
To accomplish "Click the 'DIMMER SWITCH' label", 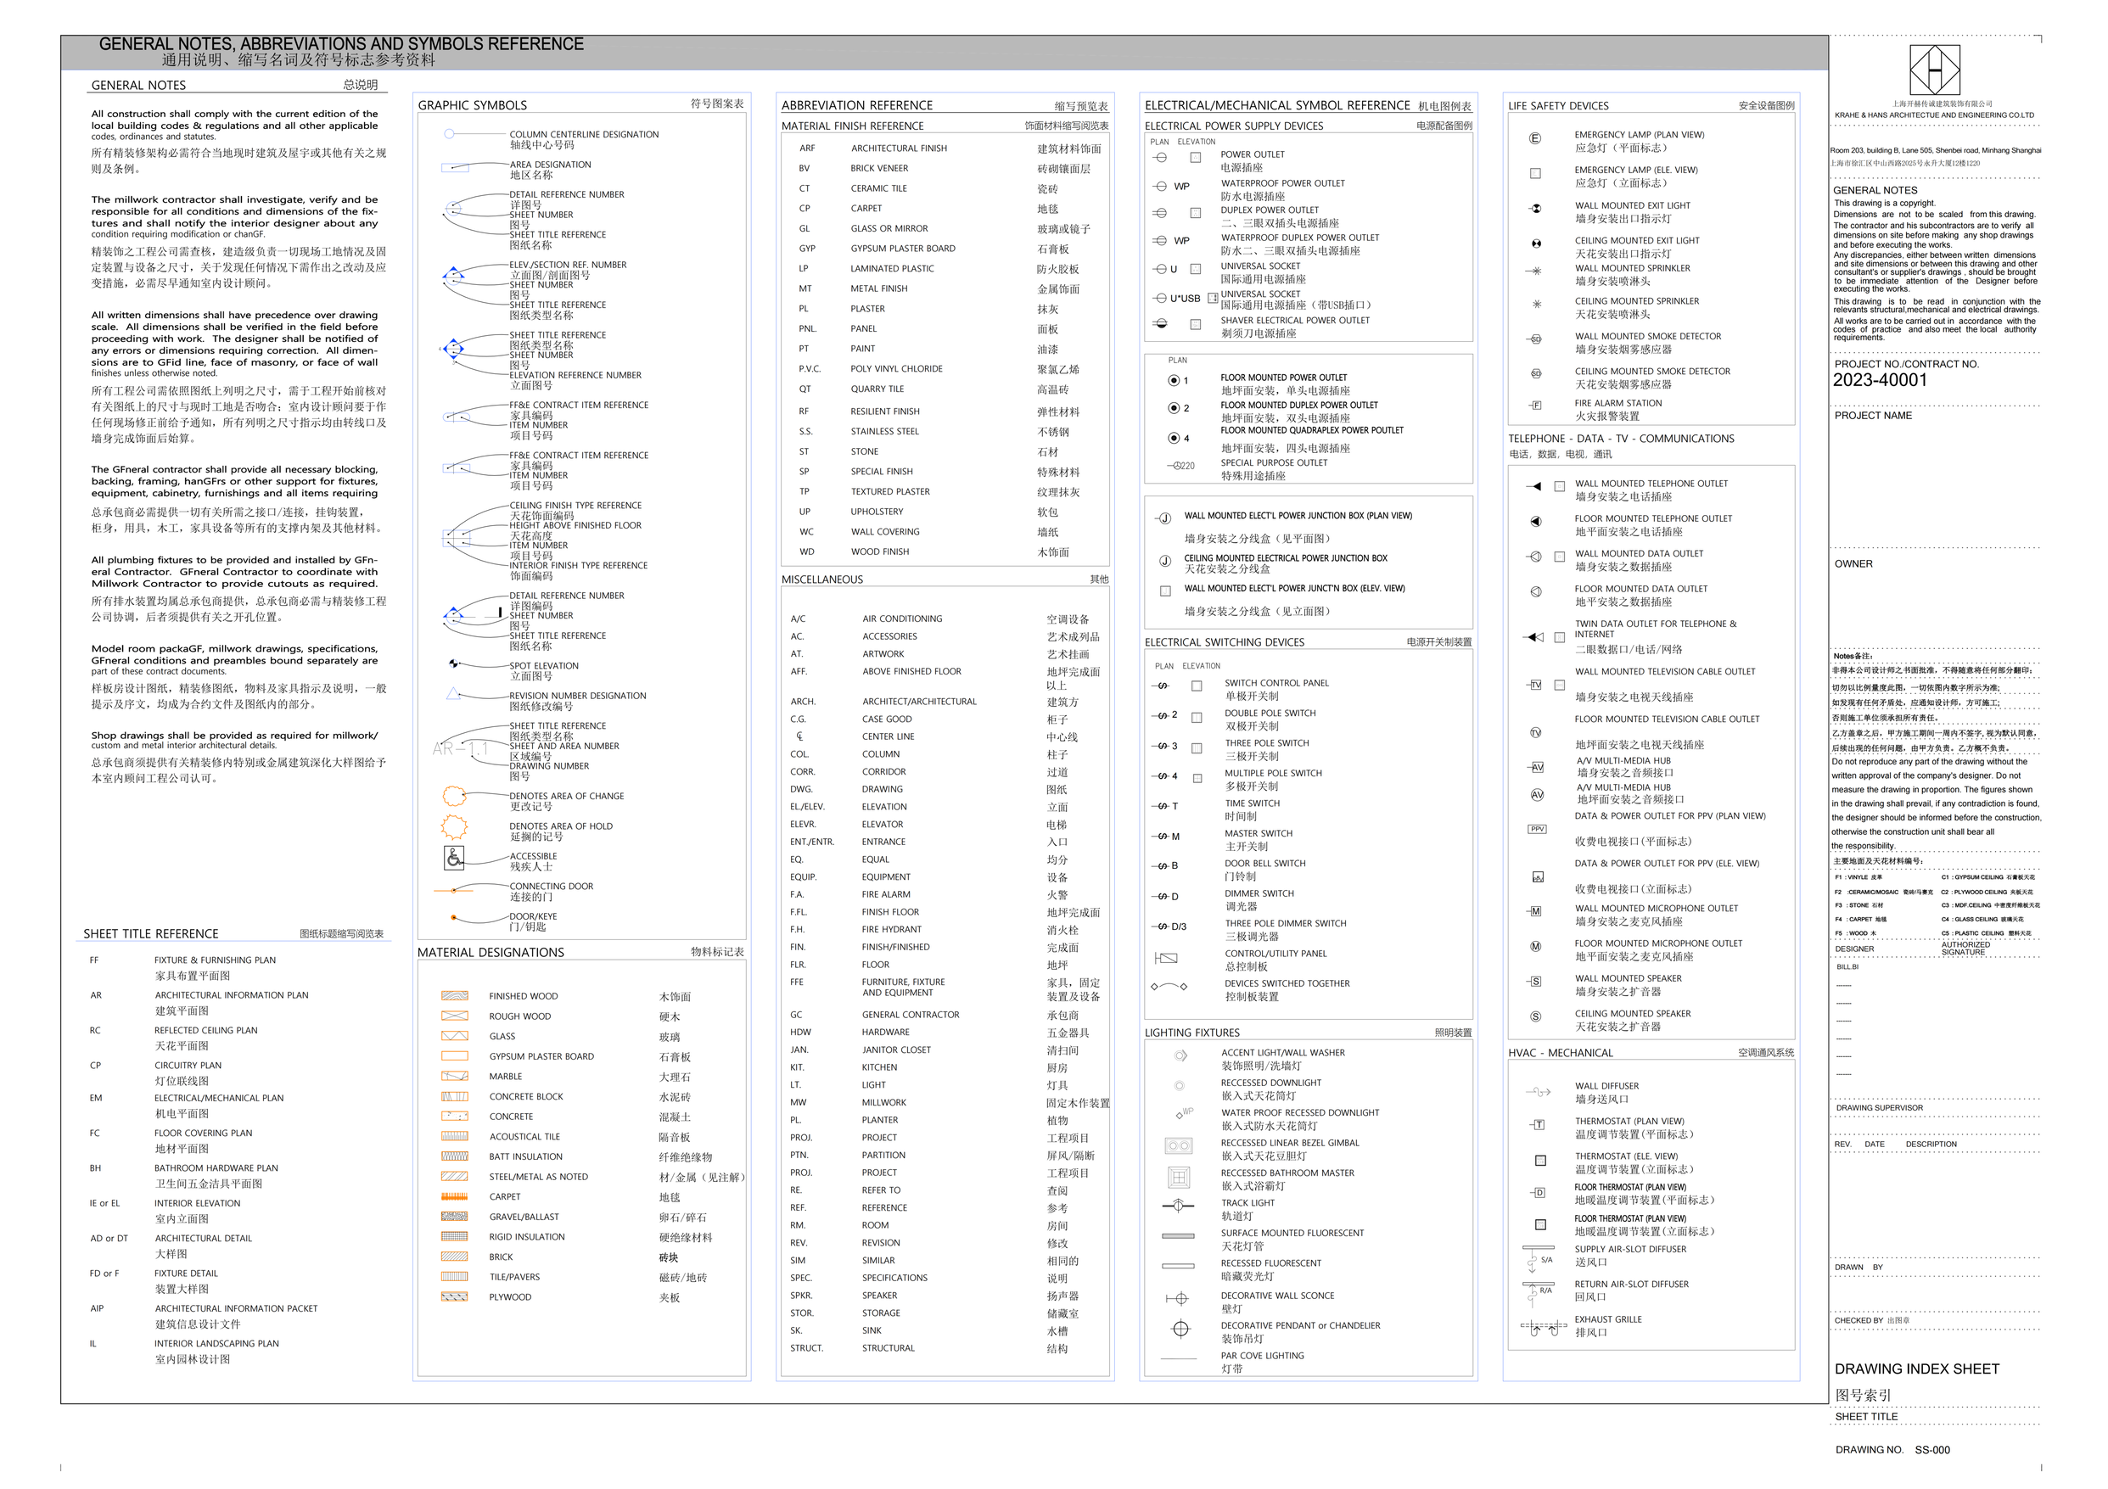I will click(x=1259, y=894).
